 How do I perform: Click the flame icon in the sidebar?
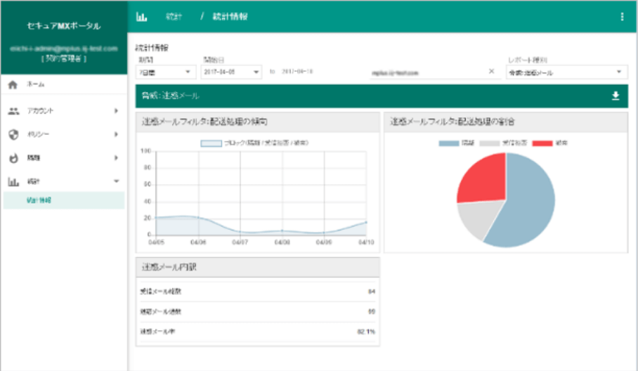13,158
